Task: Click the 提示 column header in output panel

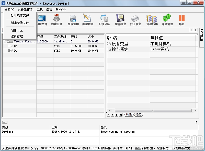Action: point(149,127)
